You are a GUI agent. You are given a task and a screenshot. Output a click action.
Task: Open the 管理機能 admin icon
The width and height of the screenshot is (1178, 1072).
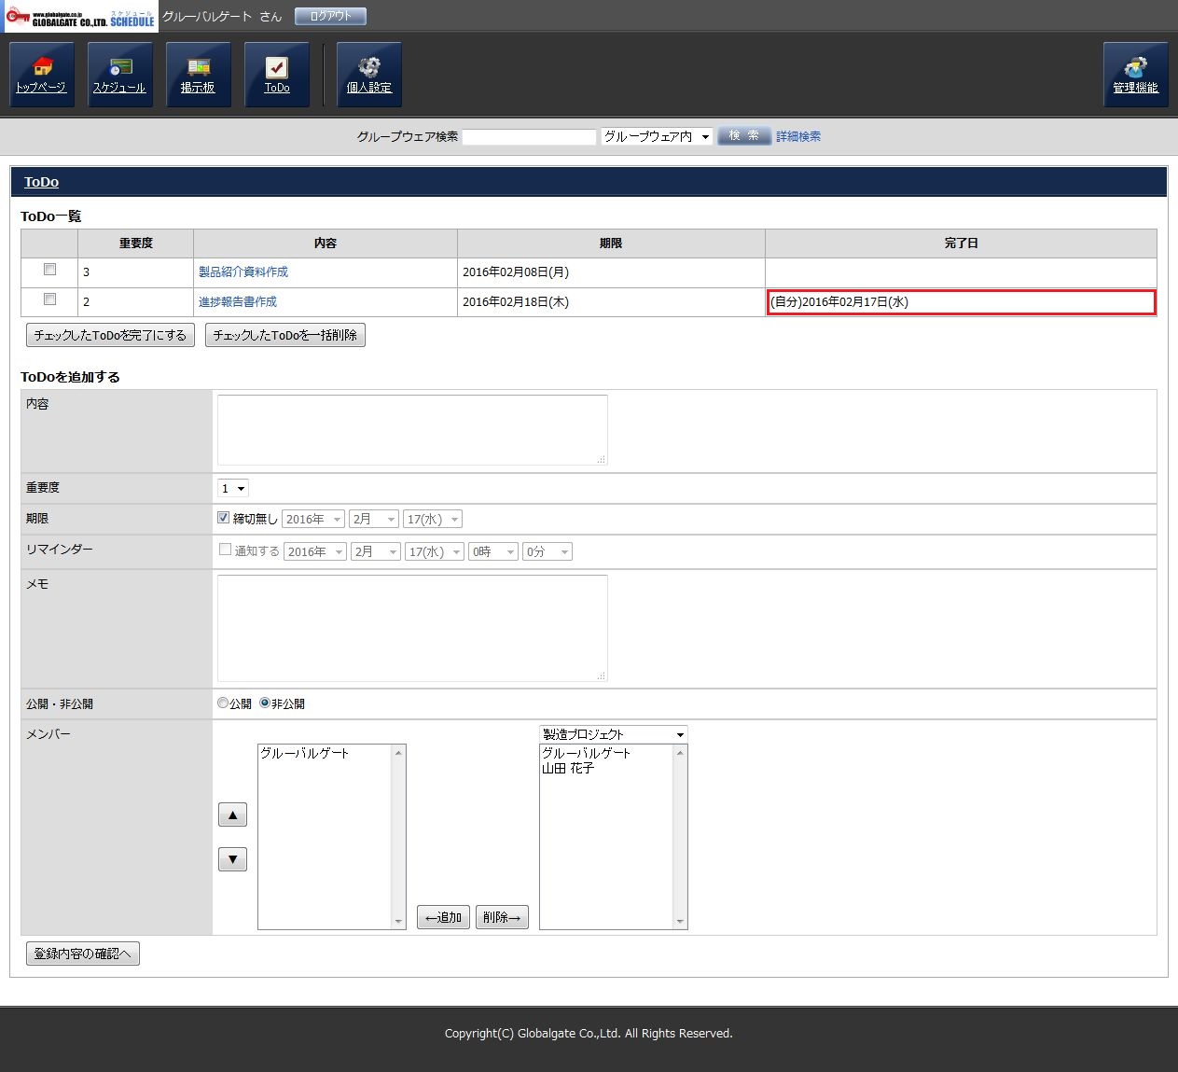point(1135,75)
